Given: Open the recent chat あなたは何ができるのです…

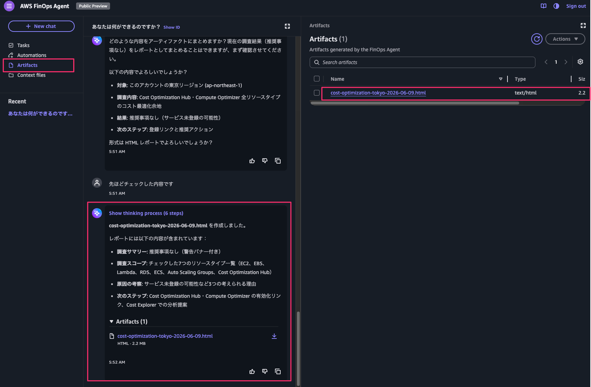Looking at the screenshot, I should pos(40,114).
